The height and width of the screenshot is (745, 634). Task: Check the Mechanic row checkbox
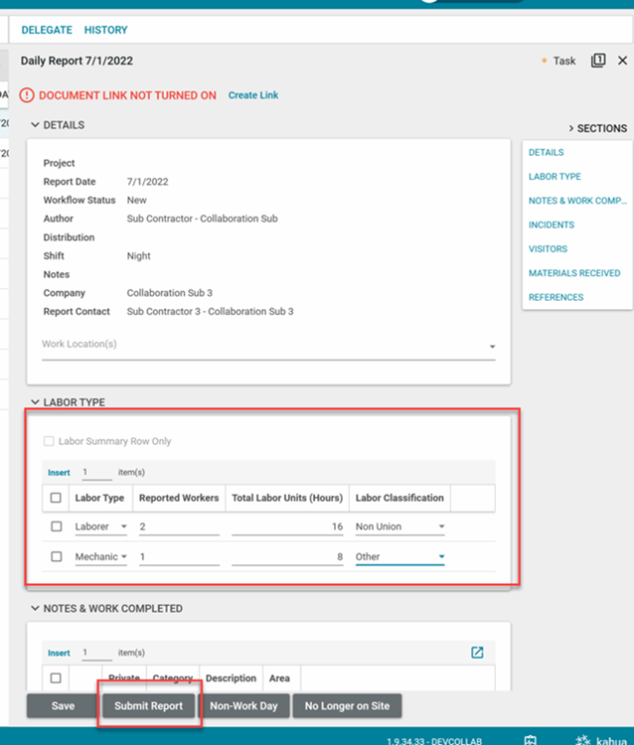pos(56,557)
